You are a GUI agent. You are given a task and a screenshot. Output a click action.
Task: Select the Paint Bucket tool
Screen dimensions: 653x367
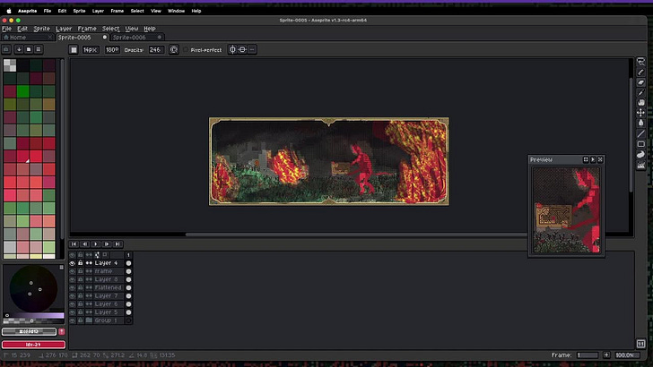coord(641,123)
